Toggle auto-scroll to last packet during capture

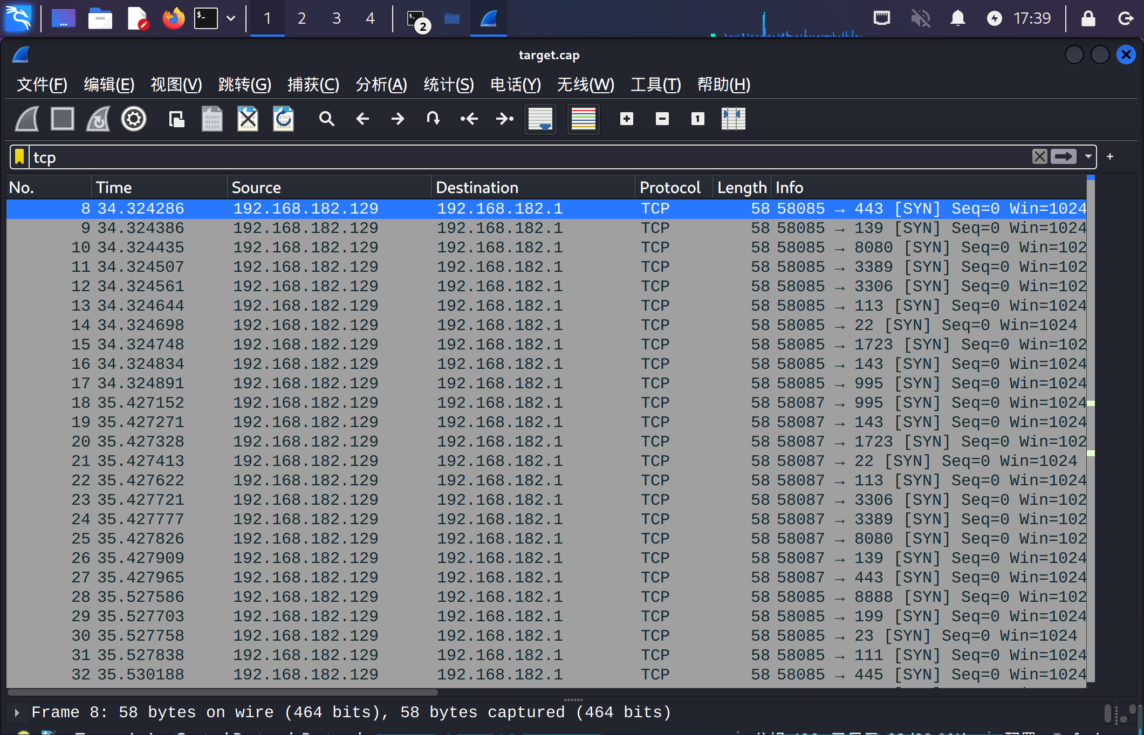[540, 119]
